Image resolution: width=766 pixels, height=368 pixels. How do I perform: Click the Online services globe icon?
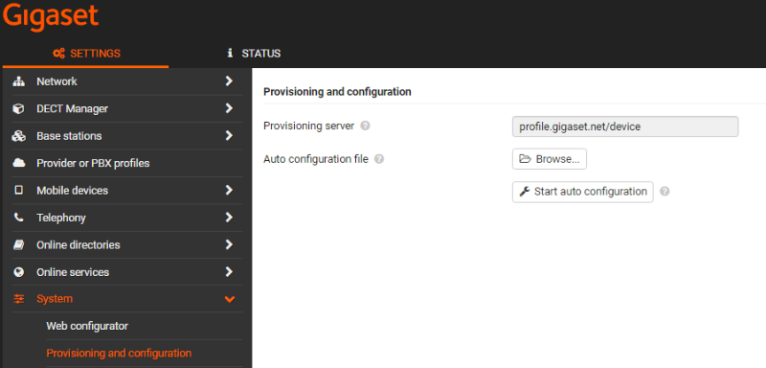(x=18, y=272)
